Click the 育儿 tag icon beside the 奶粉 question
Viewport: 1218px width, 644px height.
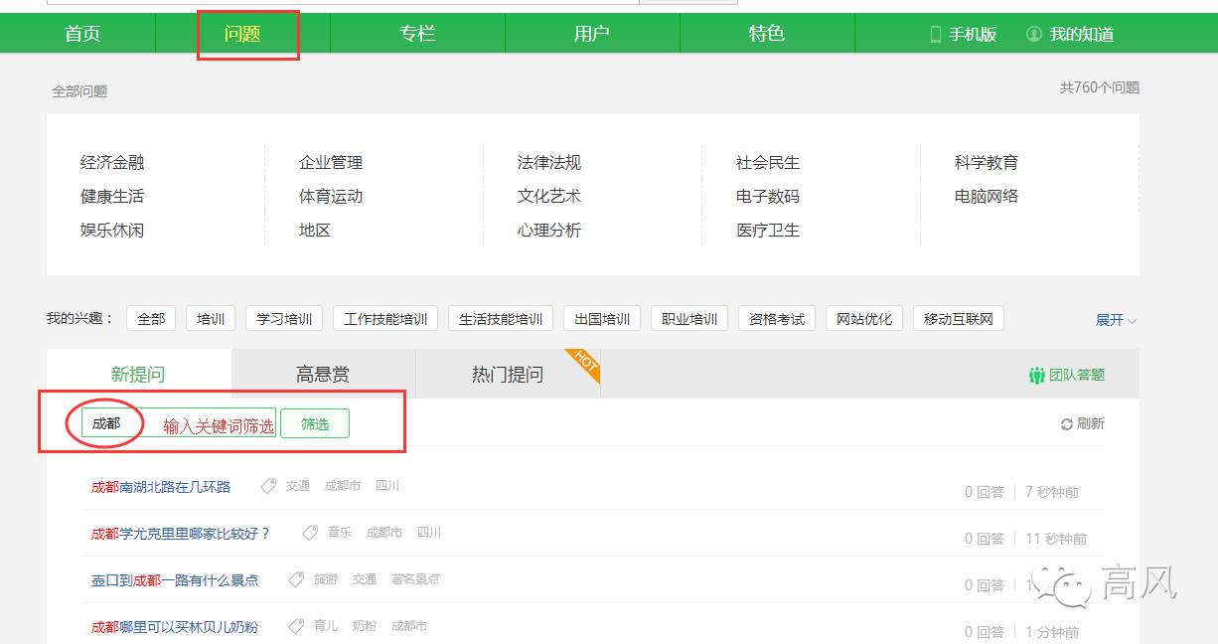[295, 626]
